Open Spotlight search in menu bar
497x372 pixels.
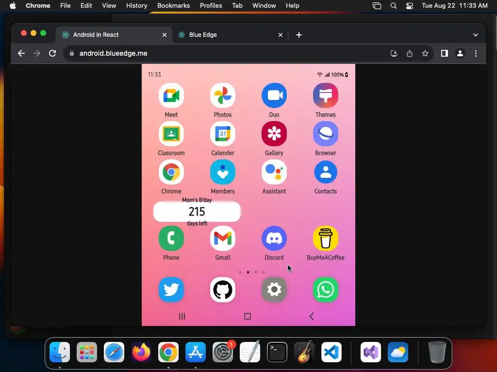click(x=393, y=5)
